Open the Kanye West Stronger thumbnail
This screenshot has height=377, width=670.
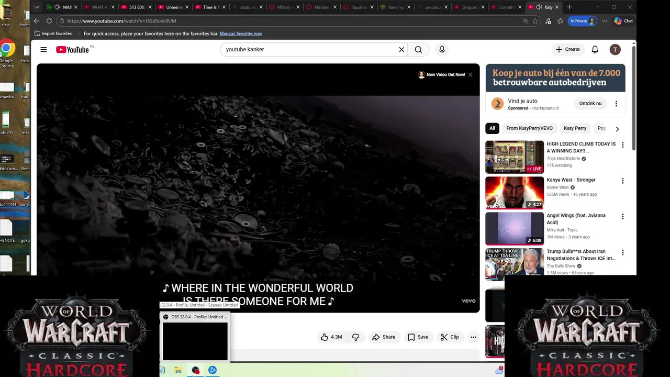515,193
